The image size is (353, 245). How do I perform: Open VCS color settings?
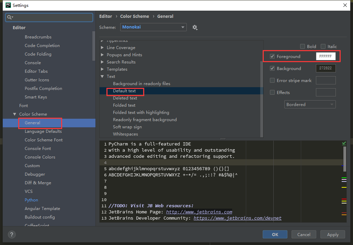pos(29,191)
